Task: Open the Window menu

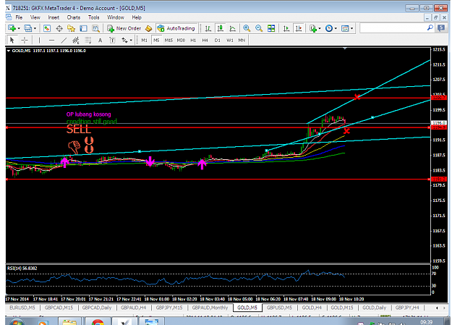Action: (x=116, y=17)
